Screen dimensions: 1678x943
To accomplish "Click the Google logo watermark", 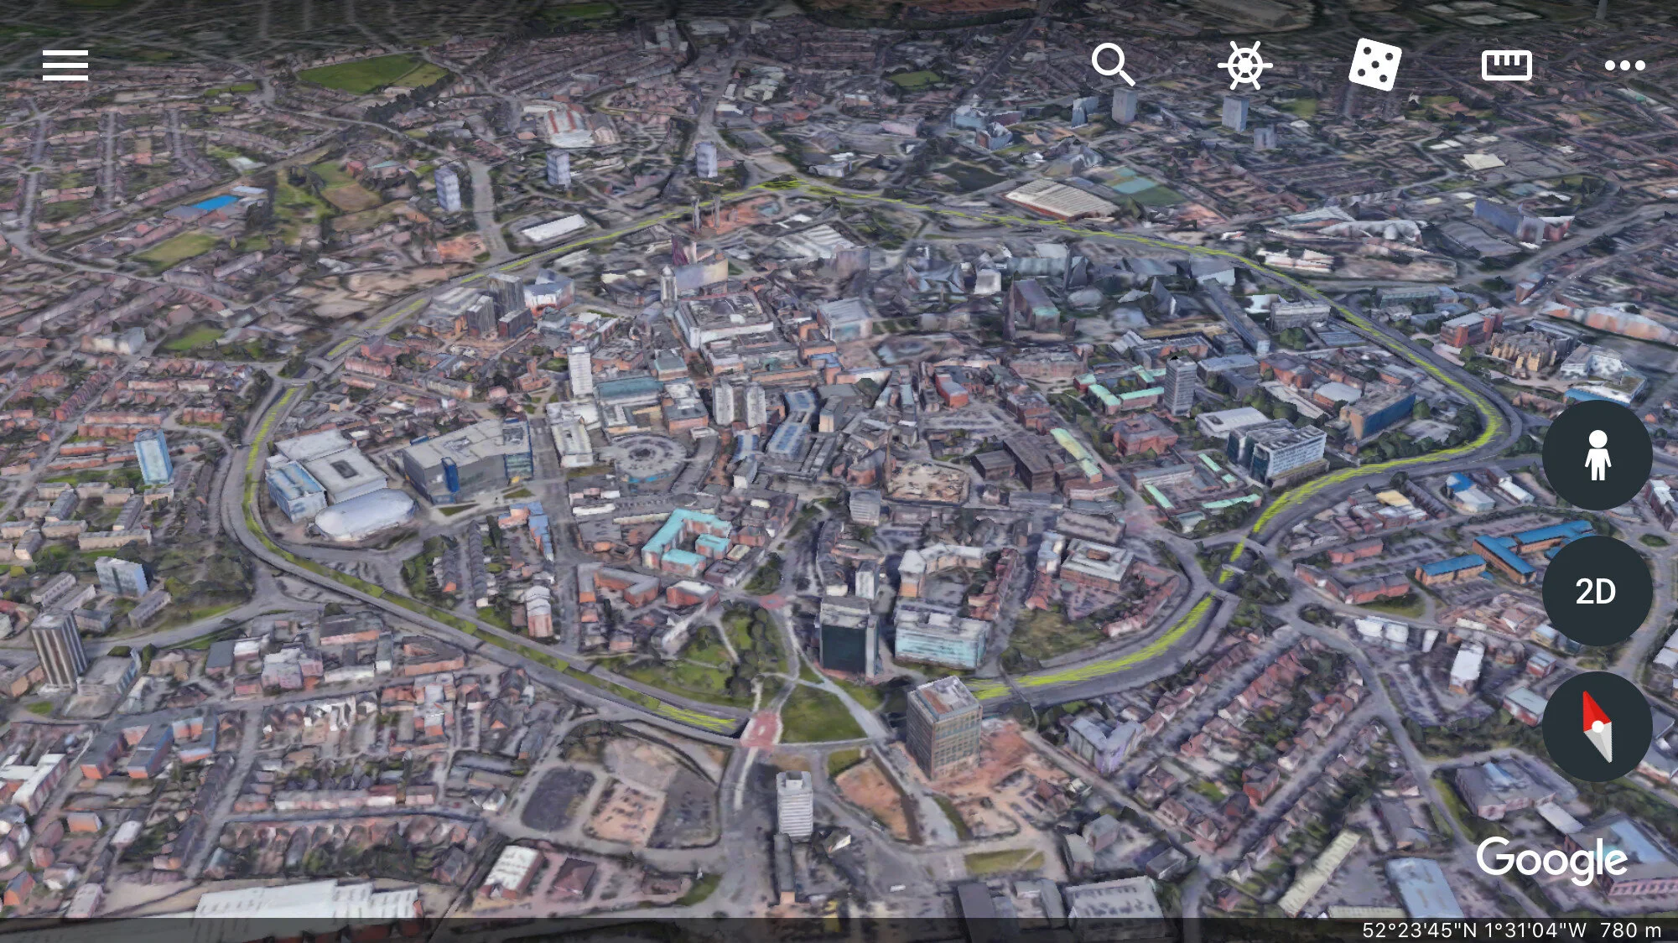I will (x=1551, y=859).
